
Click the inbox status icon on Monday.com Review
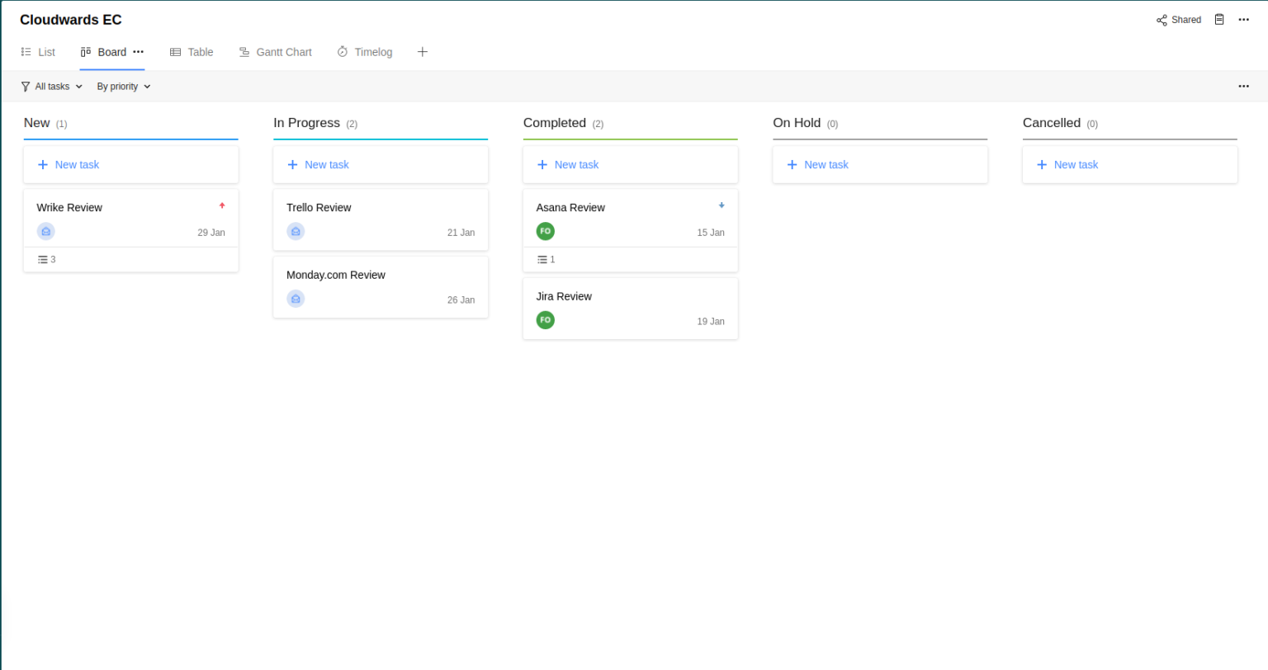(x=296, y=299)
